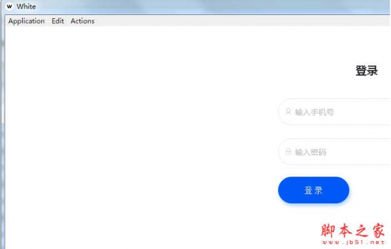Open the Actions menu
This screenshot has height=249, width=391.
[x=83, y=21]
